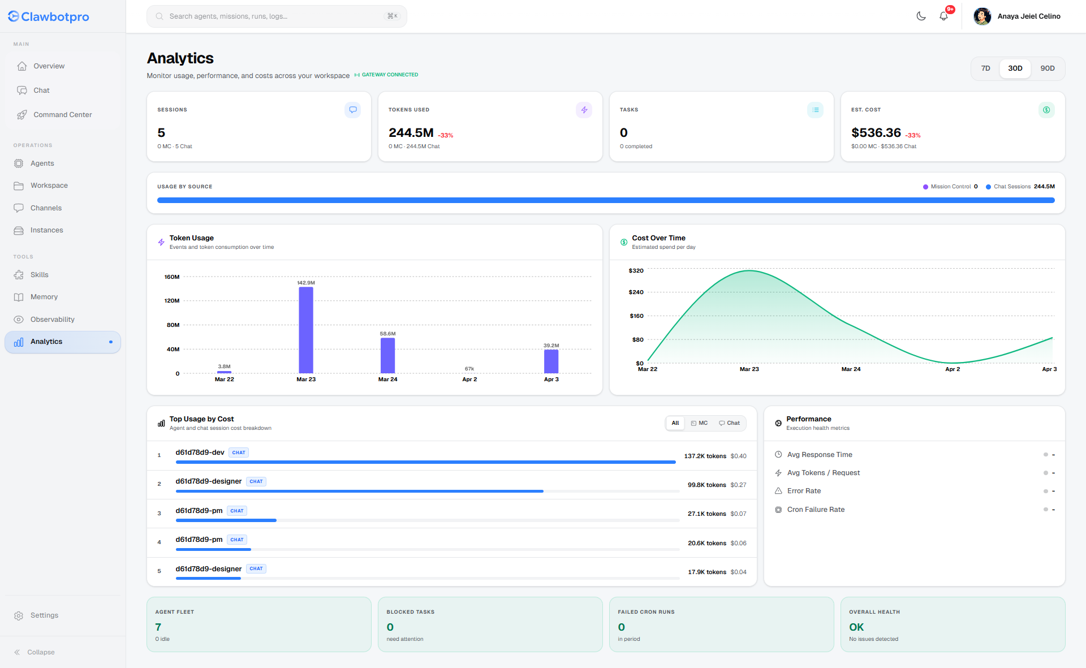Collapse the sidebar
Image resolution: width=1086 pixels, height=668 pixels.
[35, 652]
